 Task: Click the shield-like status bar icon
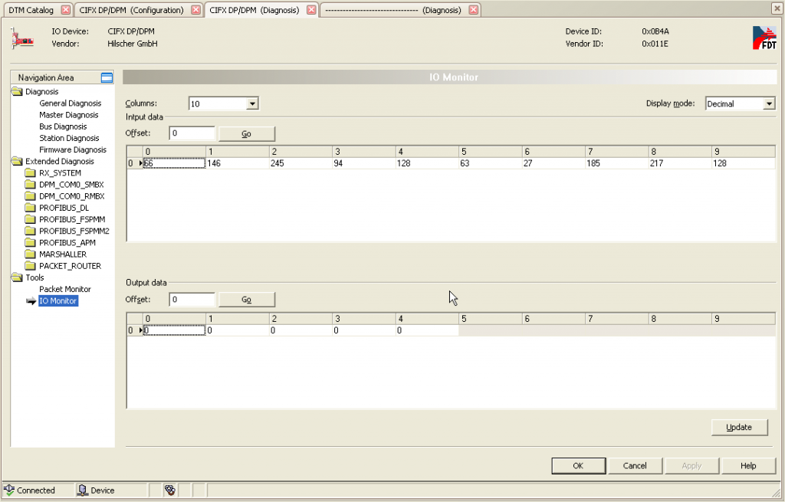point(170,491)
